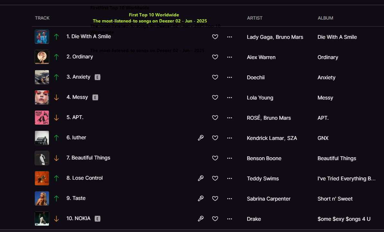Image resolution: width=384 pixels, height=232 pixels.
Task: Sort by the TRACK column header
Action: (x=42, y=18)
